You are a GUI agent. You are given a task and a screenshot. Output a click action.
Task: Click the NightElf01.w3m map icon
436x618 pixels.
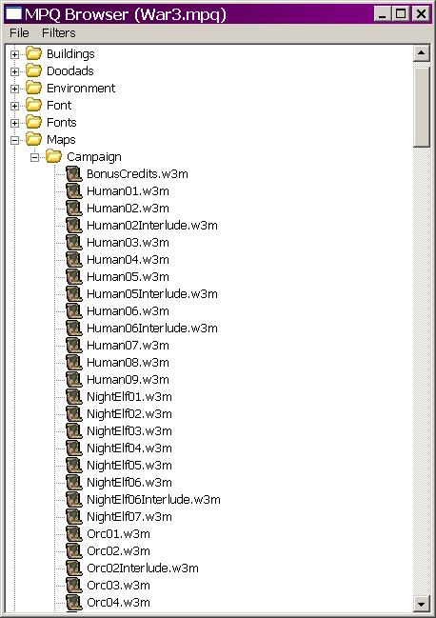click(x=74, y=397)
